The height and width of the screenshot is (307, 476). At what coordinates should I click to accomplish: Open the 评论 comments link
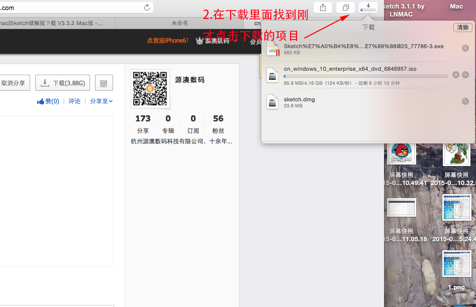coord(74,101)
